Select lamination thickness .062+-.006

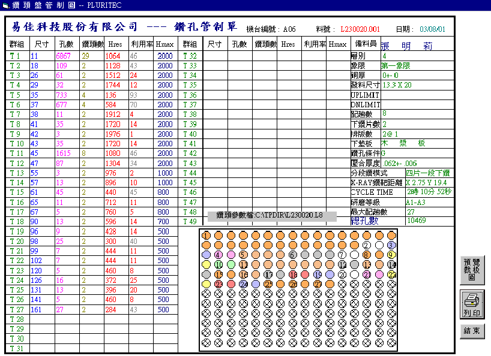pos(400,163)
